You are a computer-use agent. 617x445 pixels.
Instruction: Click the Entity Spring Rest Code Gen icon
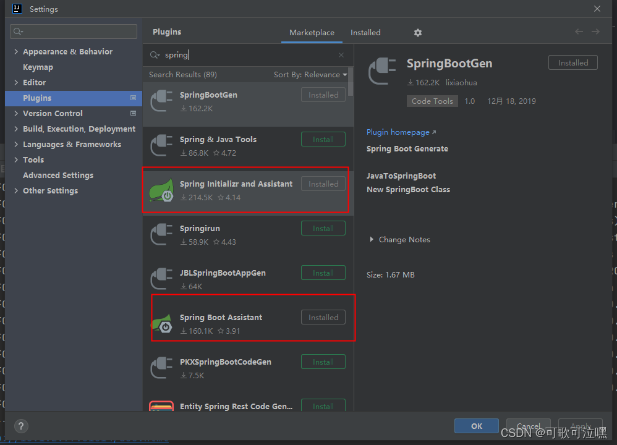tap(161, 406)
